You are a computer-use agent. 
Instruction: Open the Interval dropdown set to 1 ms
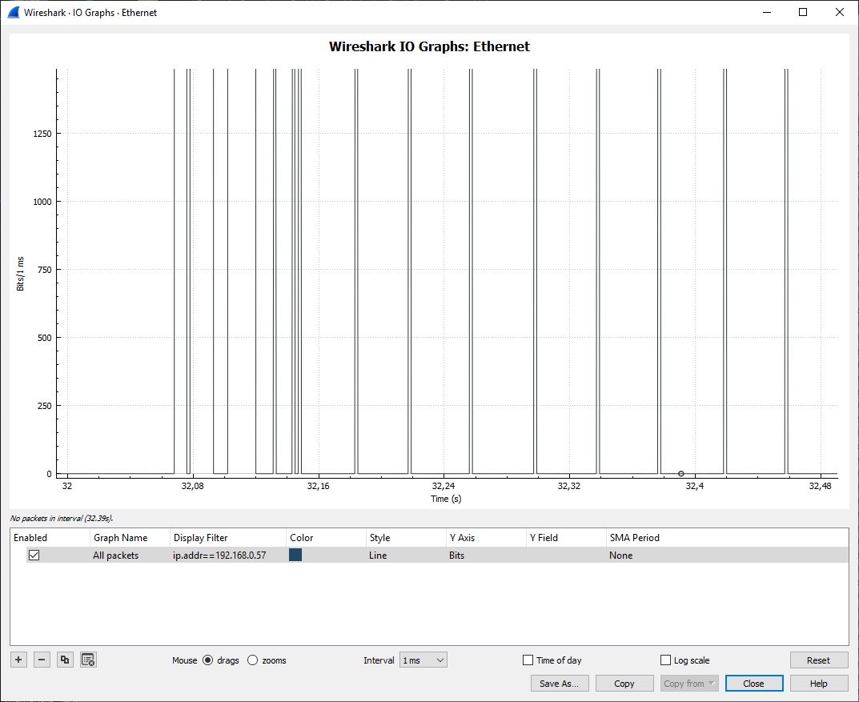[423, 660]
